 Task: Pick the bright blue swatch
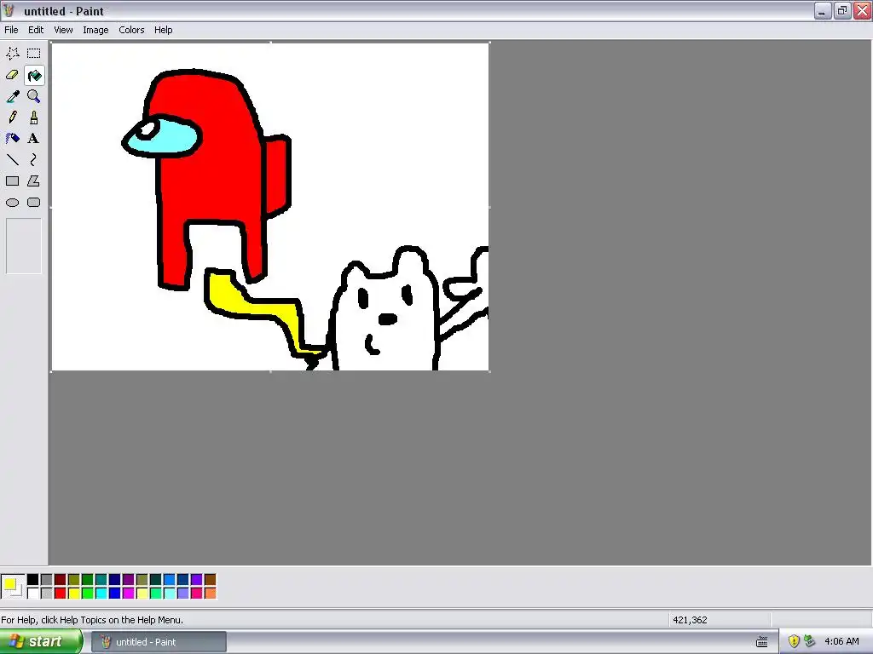pos(115,594)
